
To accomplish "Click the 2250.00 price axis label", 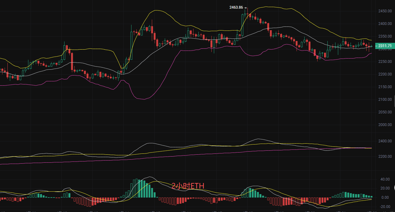I will (x=385, y=62).
